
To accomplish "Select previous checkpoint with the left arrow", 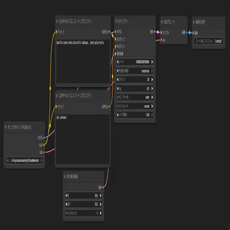I will 8,161.
